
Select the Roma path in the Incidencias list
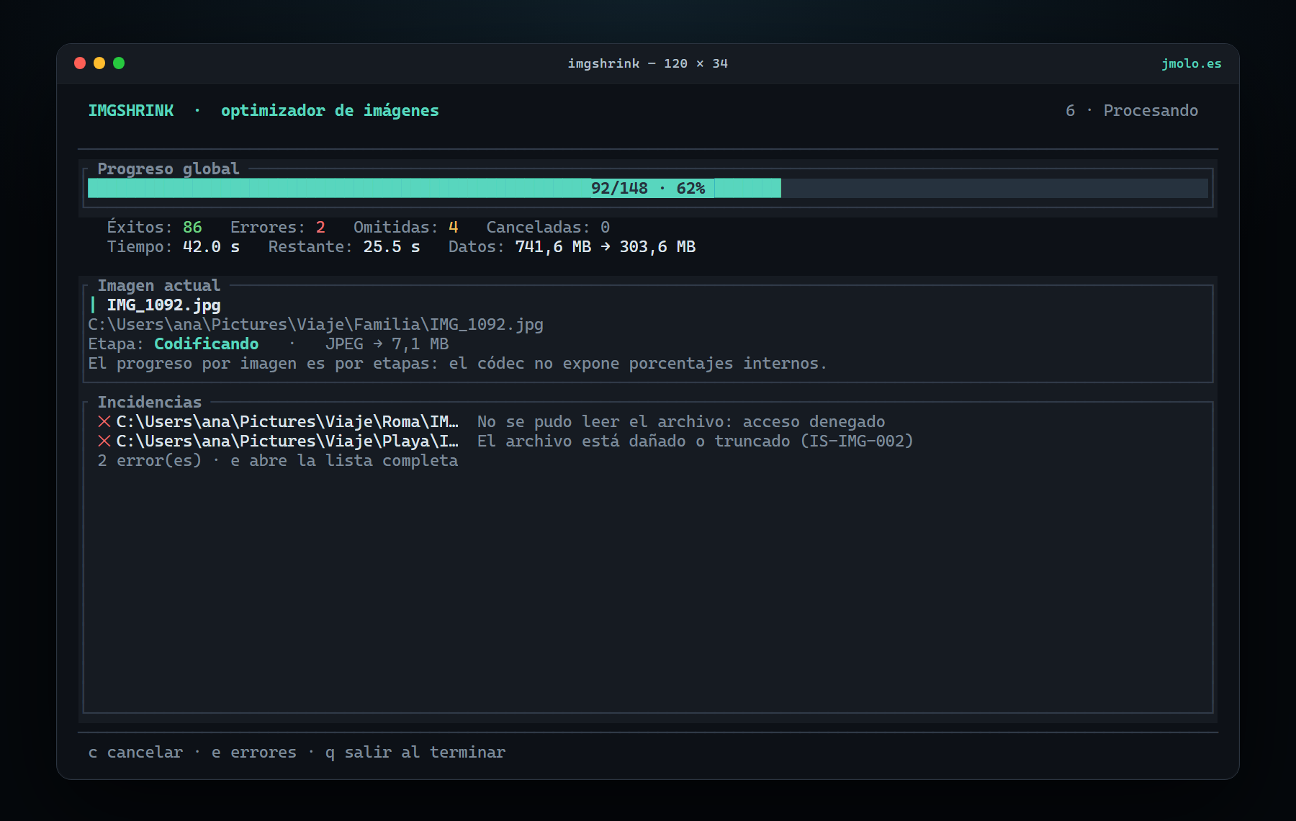(x=287, y=421)
